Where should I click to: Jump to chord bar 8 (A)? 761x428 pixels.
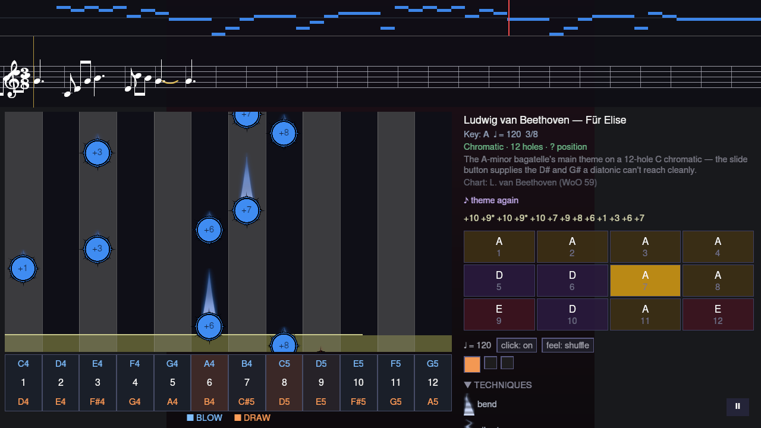[718, 281]
